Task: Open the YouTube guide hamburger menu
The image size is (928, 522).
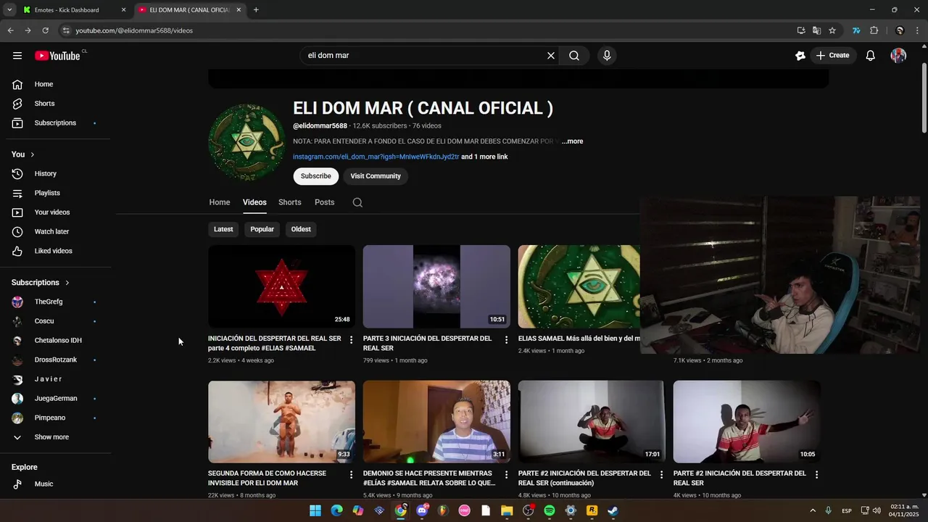Action: [17, 56]
